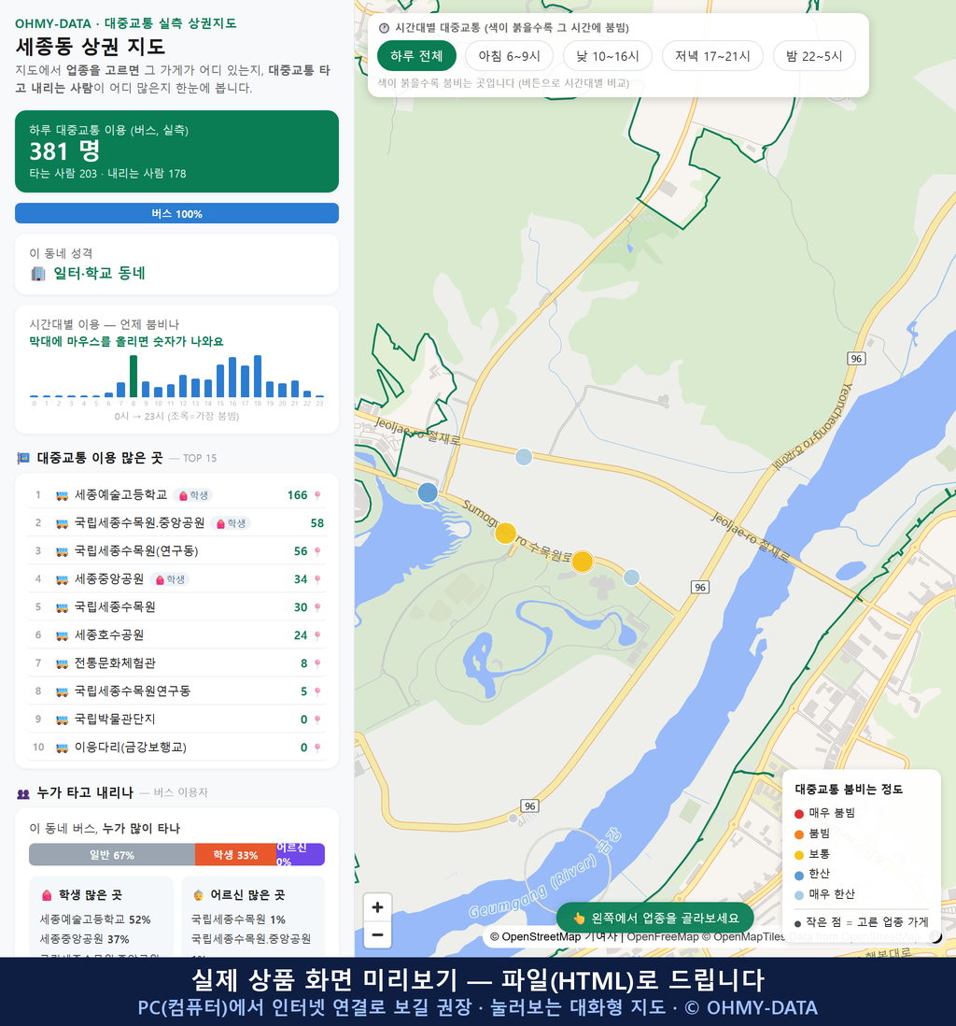The image size is (956, 1026).
Task: Click the 버스 100% progress bar
Action: tap(176, 213)
